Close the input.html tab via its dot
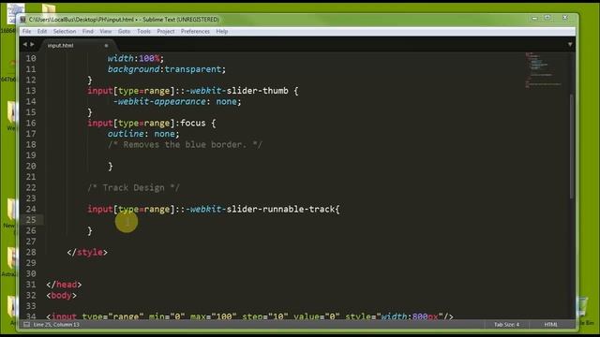Image resolution: width=600 pixels, height=337 pixels. 106,46
